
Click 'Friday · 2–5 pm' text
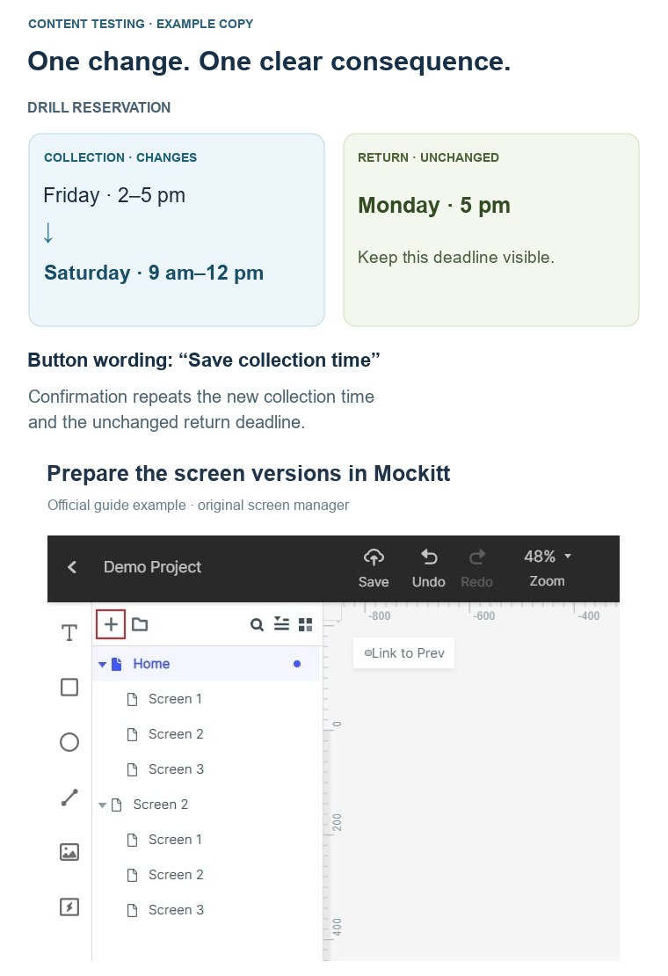click(114, 195)
